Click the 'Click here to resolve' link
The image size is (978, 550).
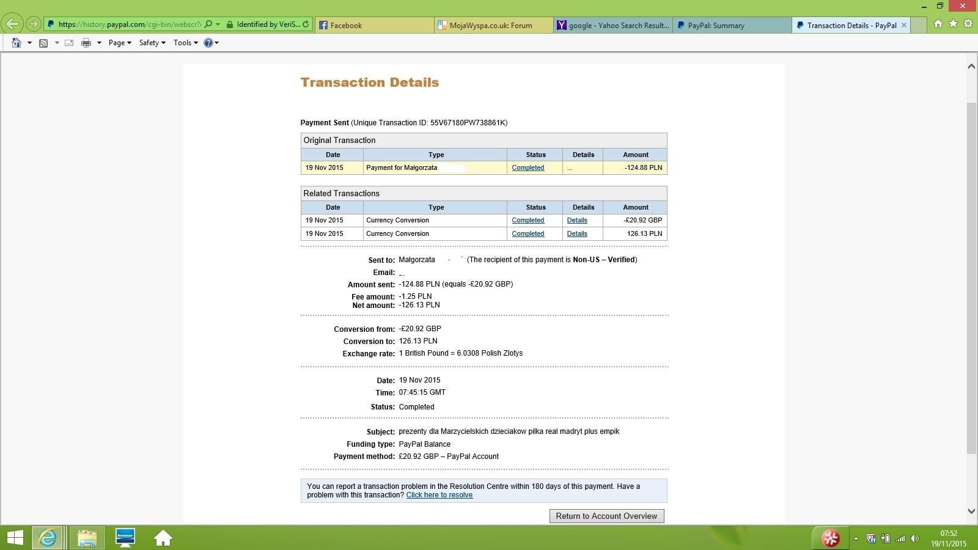tap(439, 495)
